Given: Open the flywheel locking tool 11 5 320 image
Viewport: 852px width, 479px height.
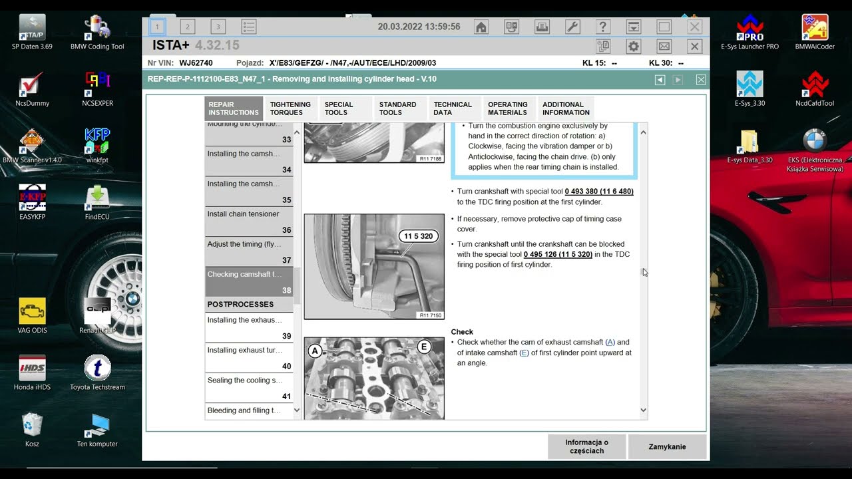Looking at the screenshot, I should click(374, 266).
